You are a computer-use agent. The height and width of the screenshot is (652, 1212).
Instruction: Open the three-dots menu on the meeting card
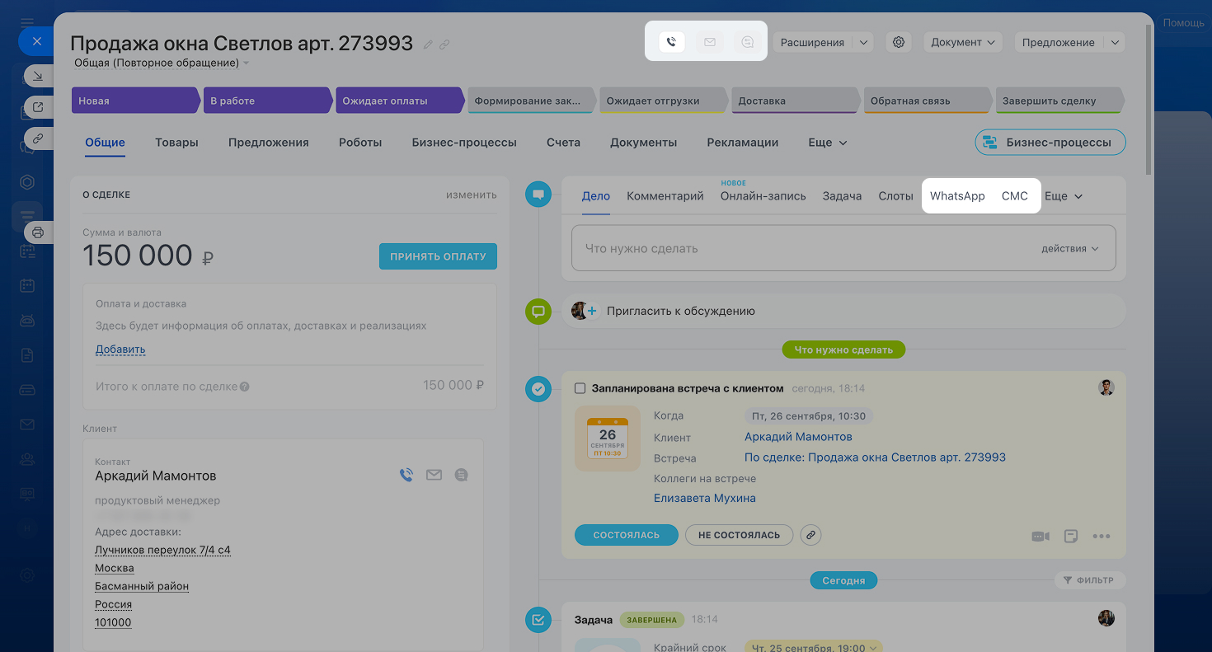1102,536
